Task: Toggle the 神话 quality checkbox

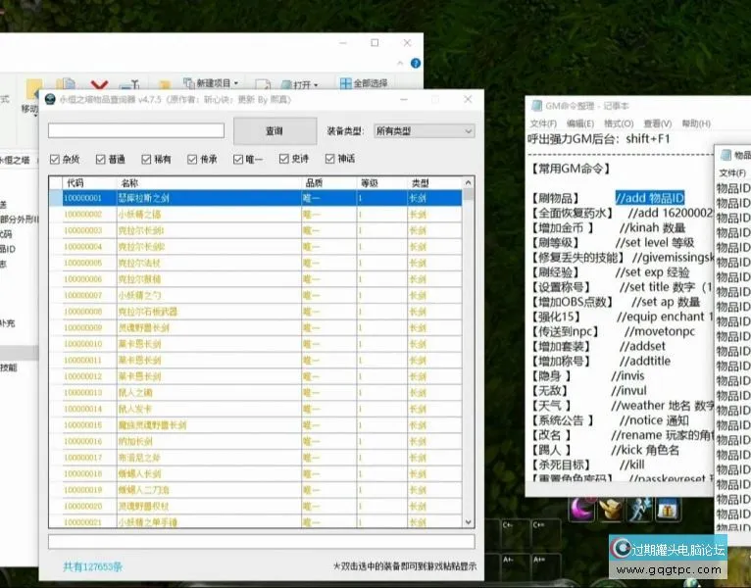Action: (x=329, y=159)
